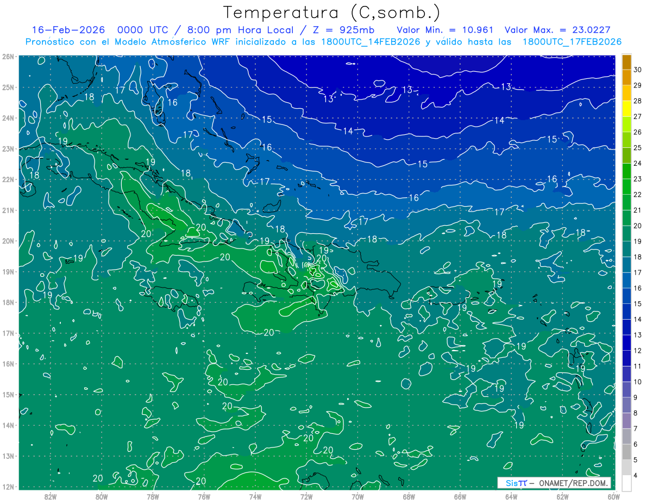Select initialization time "1800UTC_14FEB2026"
This screenshot has width=652, height=504.
[369, 42]
